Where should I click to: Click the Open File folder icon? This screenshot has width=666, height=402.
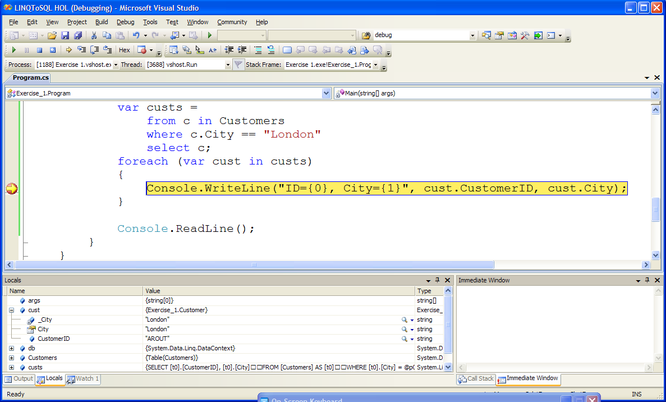coord(52,36)
